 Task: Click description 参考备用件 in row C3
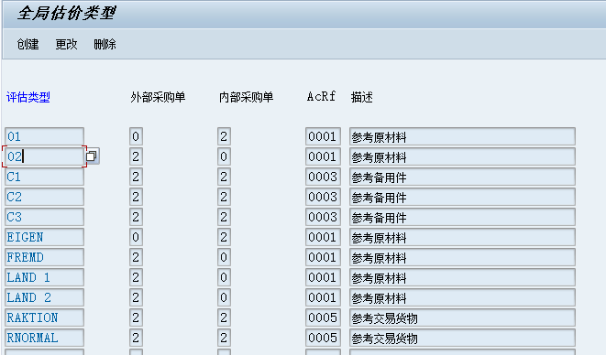(462, 217)
